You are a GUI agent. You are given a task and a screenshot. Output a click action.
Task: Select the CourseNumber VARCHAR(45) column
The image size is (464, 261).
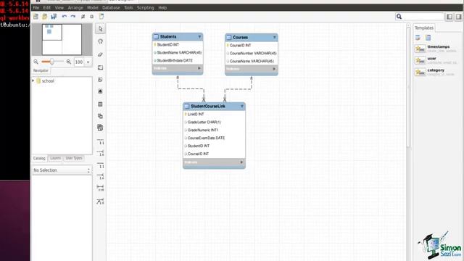click(x=252, y=53)
